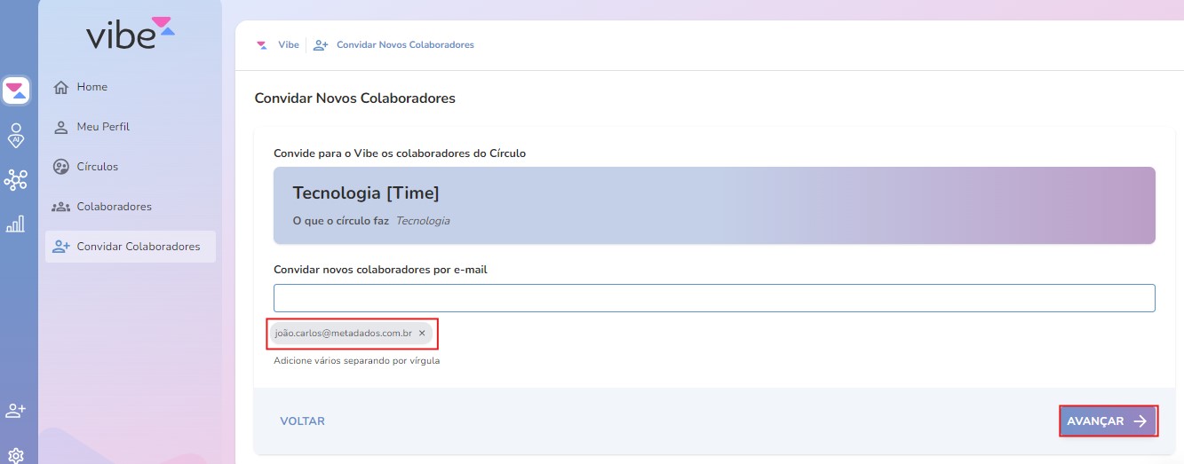Viewport: 1184px width, 464px height.
Task: Open Meu Perfil menu item
Action: [131, 127]
